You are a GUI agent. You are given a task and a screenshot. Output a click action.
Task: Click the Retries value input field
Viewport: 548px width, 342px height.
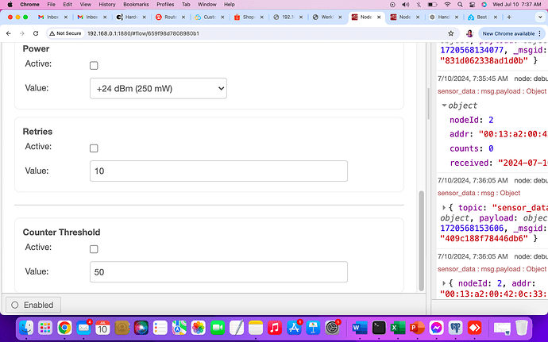coord(217,171)
